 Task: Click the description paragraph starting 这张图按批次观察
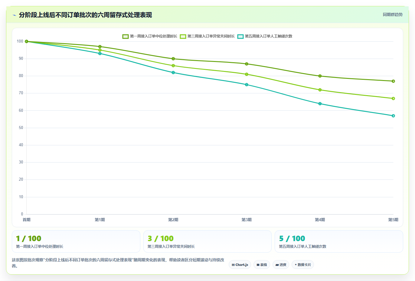coord(118,263)
